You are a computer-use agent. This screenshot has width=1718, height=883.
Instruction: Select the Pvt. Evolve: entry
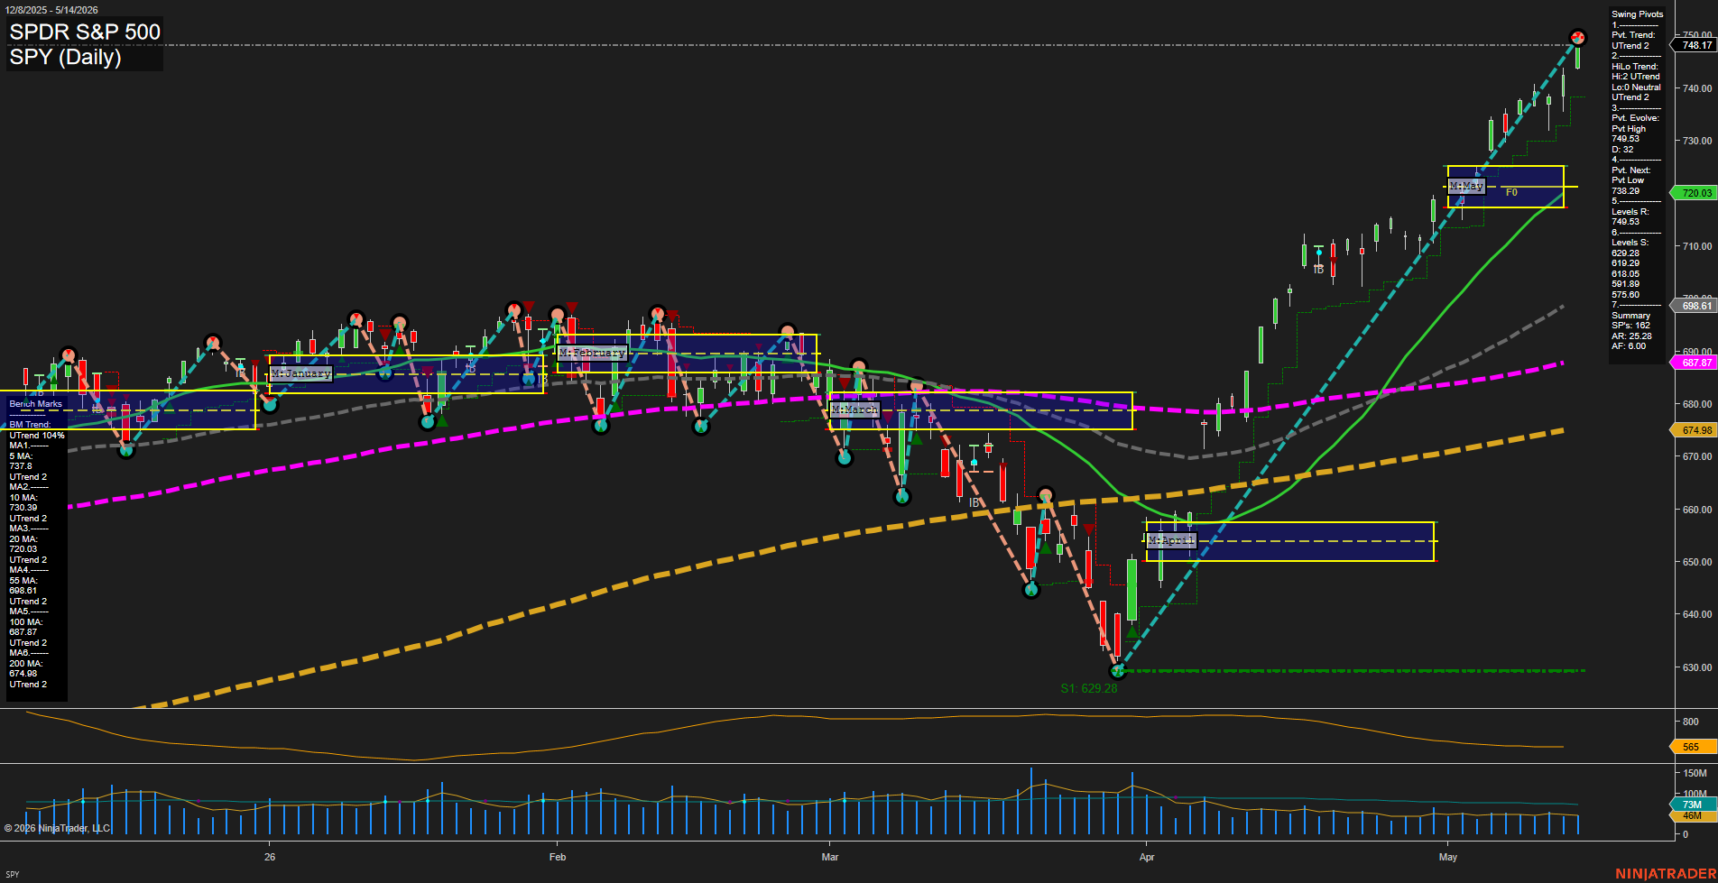click(1635, 118)
